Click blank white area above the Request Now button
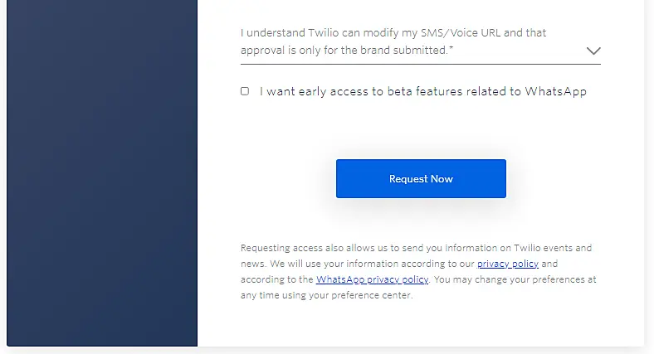The width and height of the screenshot is (654, 354). coord(421,133)
